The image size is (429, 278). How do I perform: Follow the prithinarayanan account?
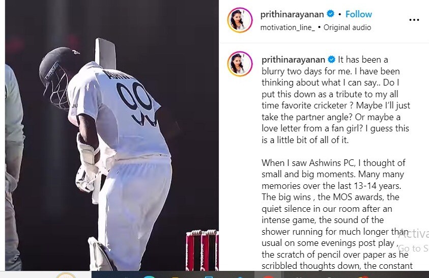358,14
